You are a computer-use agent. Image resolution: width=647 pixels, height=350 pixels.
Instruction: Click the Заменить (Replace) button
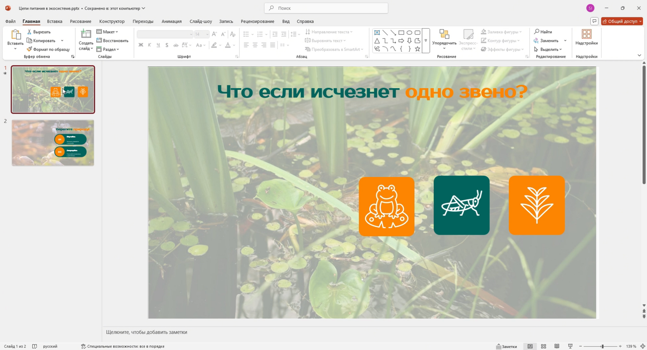point(546,41)
